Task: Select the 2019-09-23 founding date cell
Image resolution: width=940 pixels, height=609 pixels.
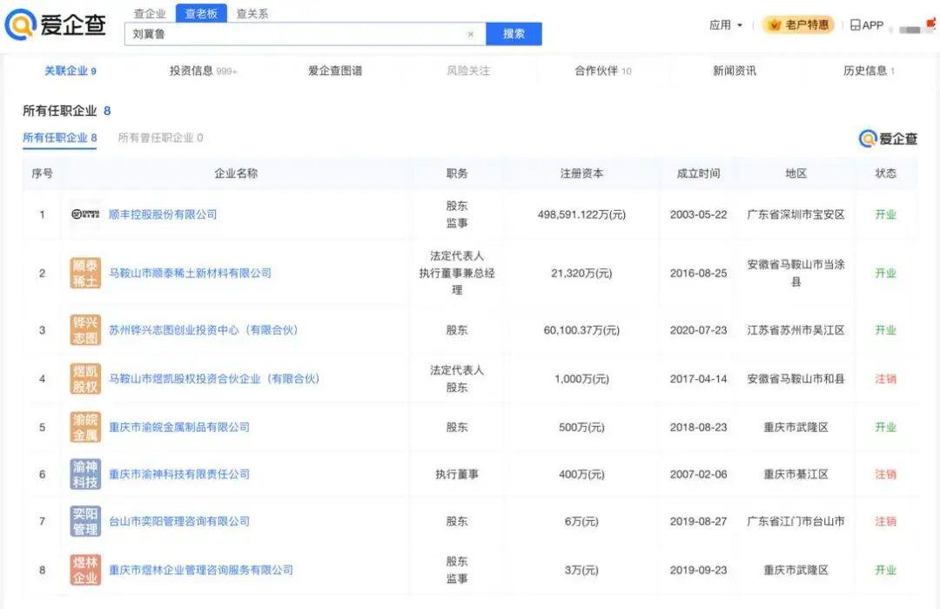Action: (698, 570)
